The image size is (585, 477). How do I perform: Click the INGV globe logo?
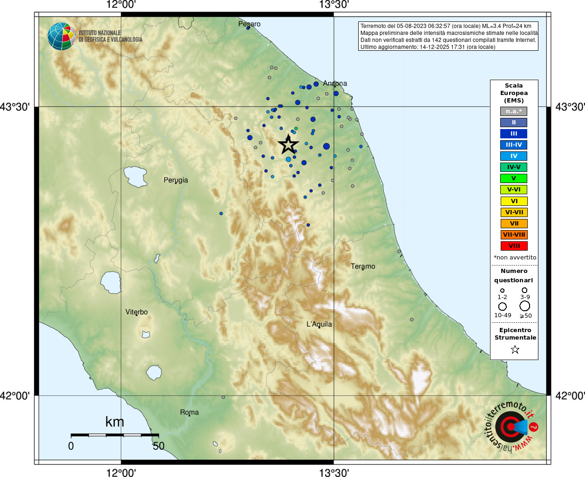coord(61,36)
